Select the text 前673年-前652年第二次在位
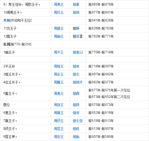This screenshot has width=149, height=141. click(x=109, y=97)
